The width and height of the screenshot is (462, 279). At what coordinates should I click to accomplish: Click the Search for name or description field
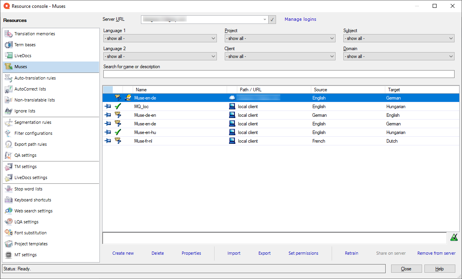(x=278, y=74)
